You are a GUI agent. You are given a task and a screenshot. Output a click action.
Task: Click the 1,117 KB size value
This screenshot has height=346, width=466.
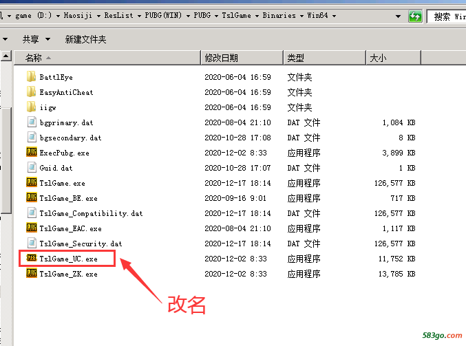click(x=399, y=228)
